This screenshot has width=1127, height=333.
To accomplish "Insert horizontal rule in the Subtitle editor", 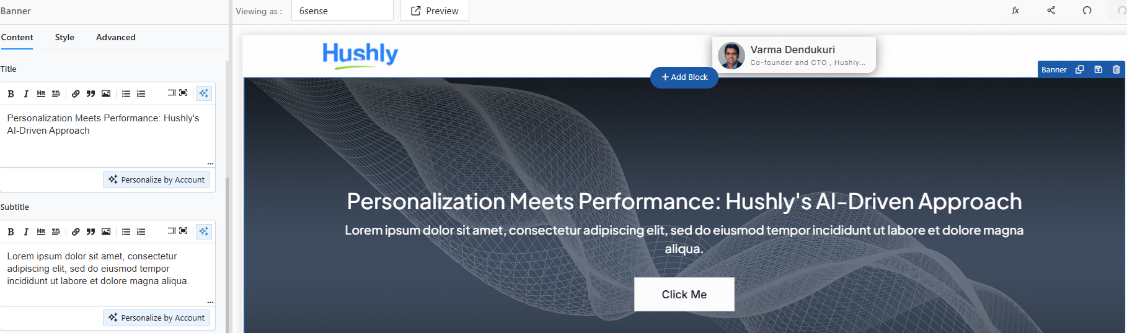I will coord(41,232).
